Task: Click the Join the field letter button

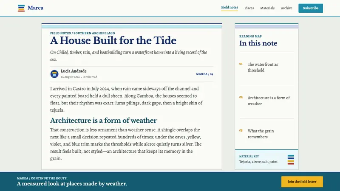Action: pyautogui.click(x=302, y=182)
